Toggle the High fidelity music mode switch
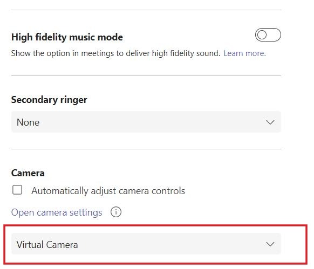The height and width of the screenshot is (269, 314). (x=268, y=35)
